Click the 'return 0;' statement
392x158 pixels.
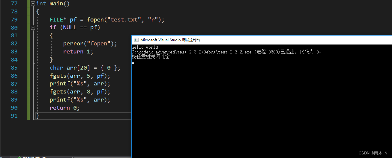[65, 108]
